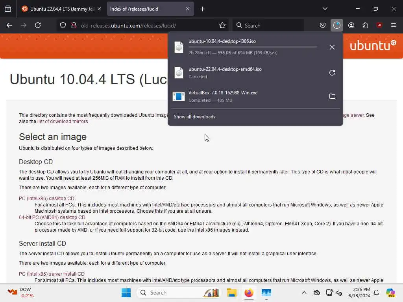Open the uBlock Origin extension icon

click(x=379, y=25)
